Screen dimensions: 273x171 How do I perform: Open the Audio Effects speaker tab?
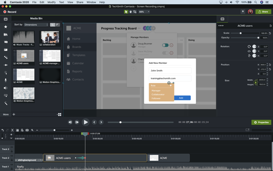[6, 88]
